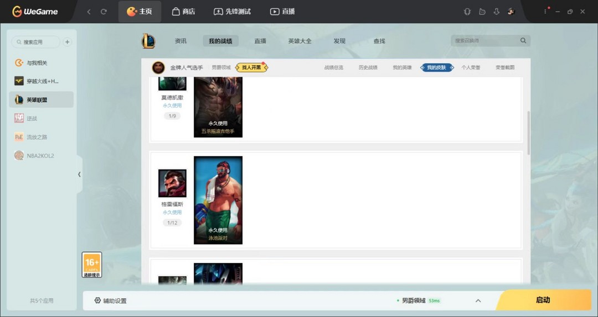
Task: Open the download manager icon
Action: pyautogui.click(x=497, y=12)
